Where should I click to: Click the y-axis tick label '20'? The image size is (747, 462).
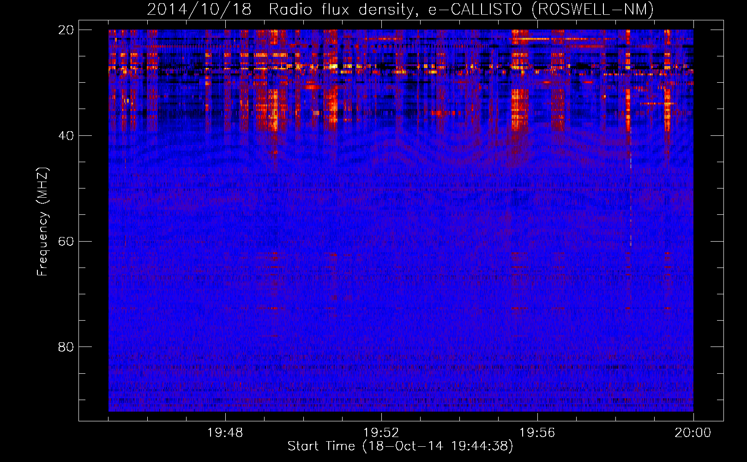(66, 30)
